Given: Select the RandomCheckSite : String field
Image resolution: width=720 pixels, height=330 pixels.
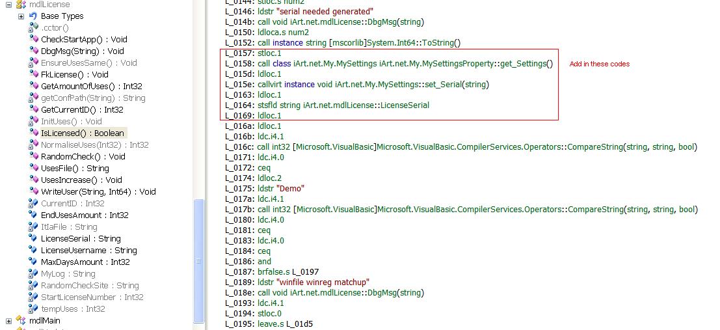Looking at the screenshot, I should click(x=90, y=286).
